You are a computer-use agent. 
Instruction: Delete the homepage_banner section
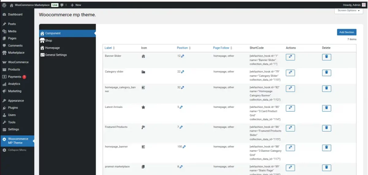click(x=327, y=148)
